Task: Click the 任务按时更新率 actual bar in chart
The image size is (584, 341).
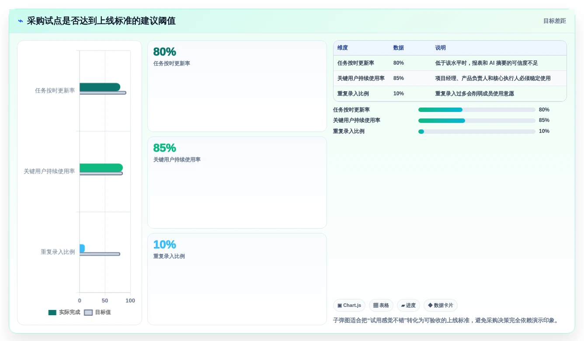Action: click(100, 87)
